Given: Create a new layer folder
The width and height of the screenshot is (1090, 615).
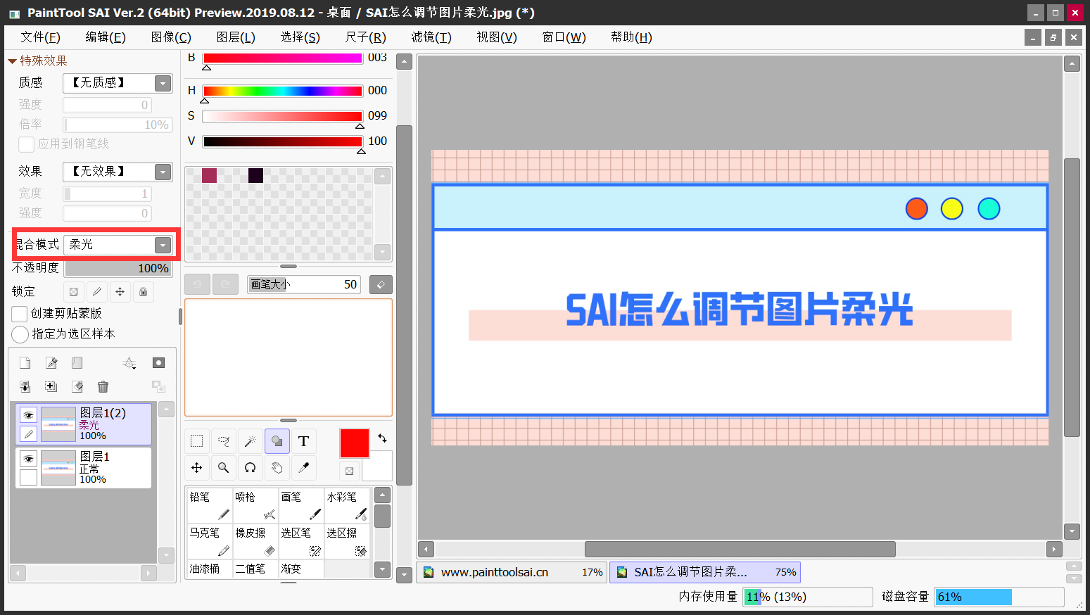Looking at the screenshot, I should coord(77,363).
